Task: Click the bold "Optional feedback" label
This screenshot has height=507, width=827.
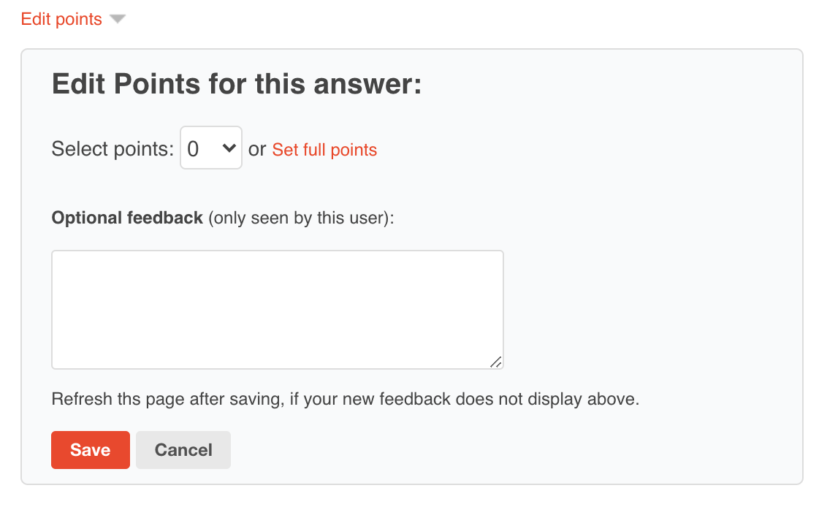Action: tap(127, 218)
